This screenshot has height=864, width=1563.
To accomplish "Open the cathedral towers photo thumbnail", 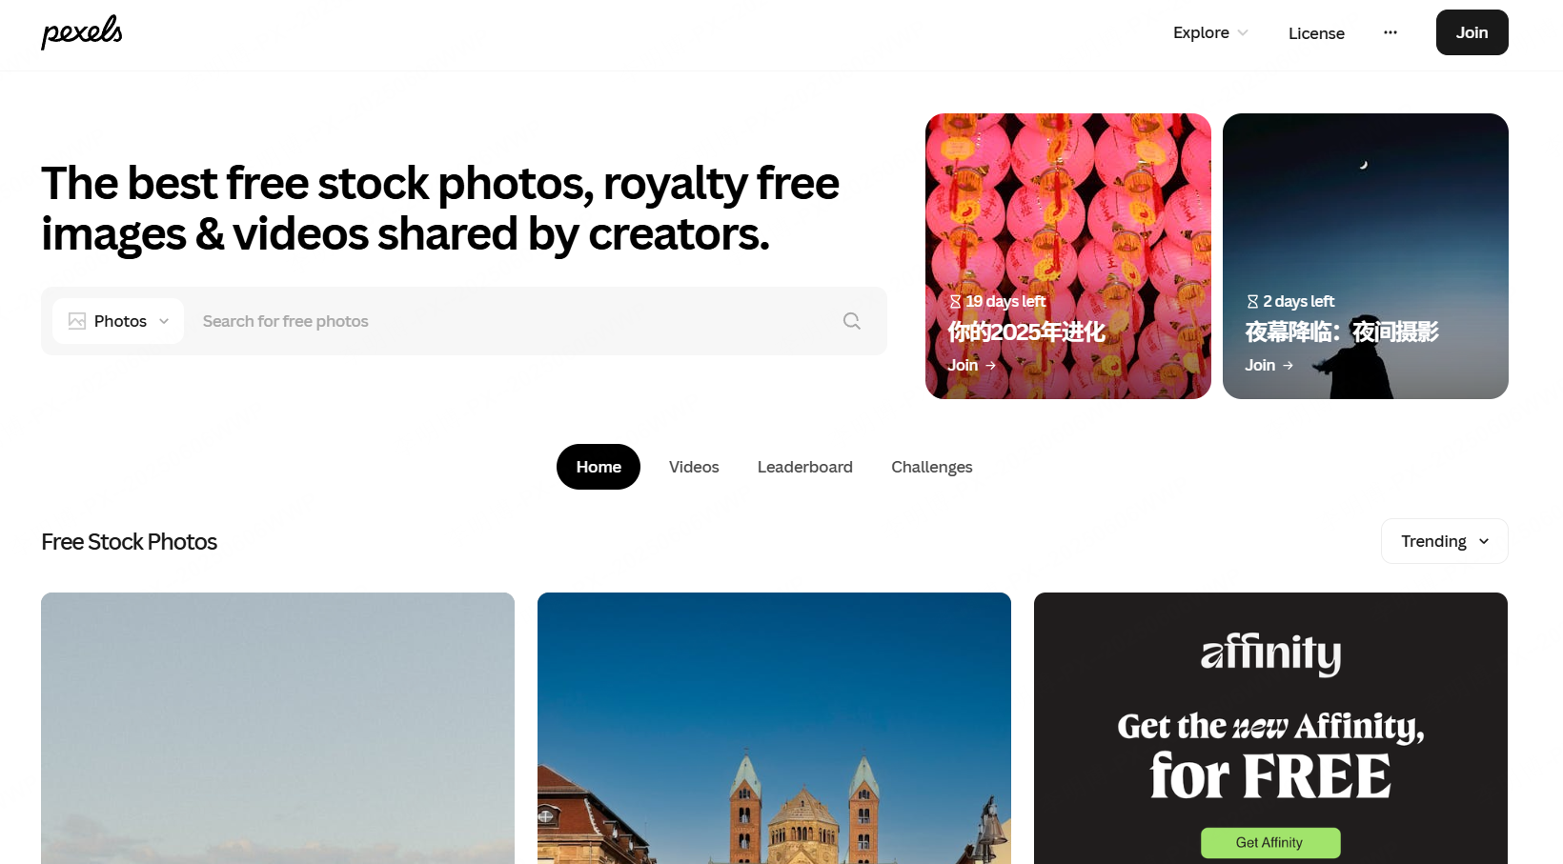I will click(774, 728).
